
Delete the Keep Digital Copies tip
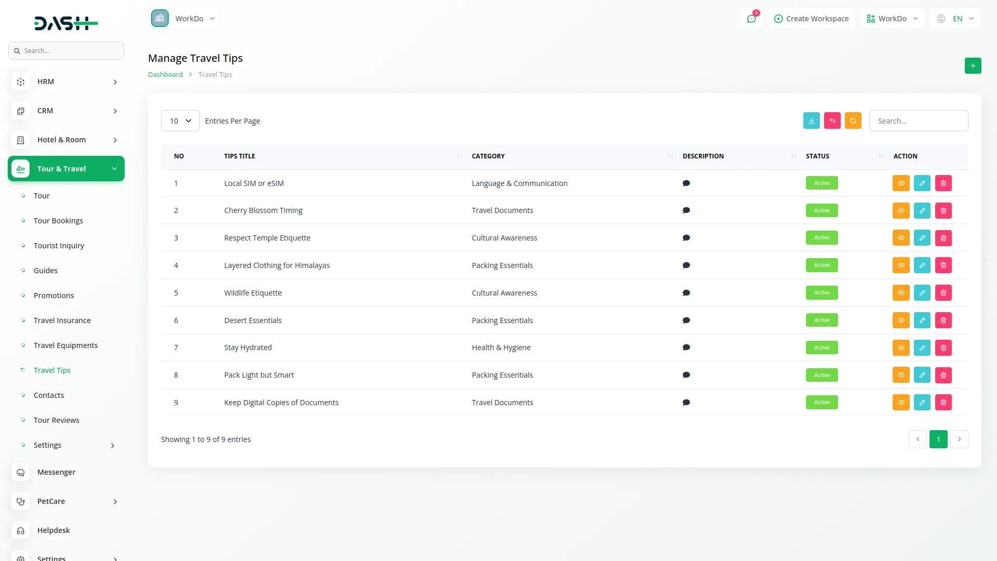pos(943,403)
